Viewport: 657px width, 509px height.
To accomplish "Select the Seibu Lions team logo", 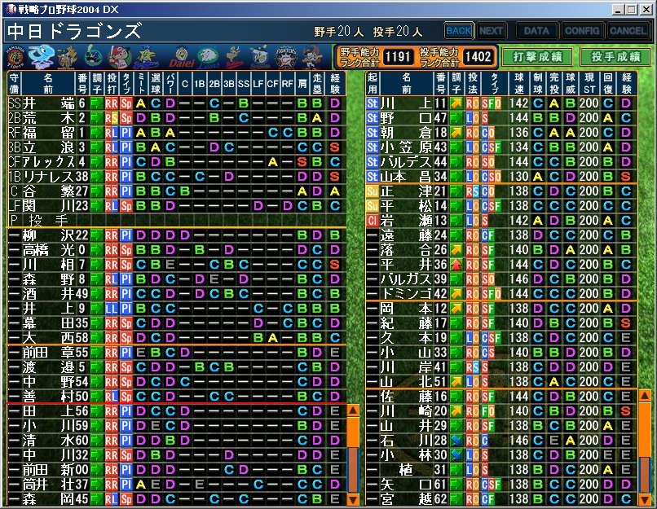I will (x=209, y=57).
